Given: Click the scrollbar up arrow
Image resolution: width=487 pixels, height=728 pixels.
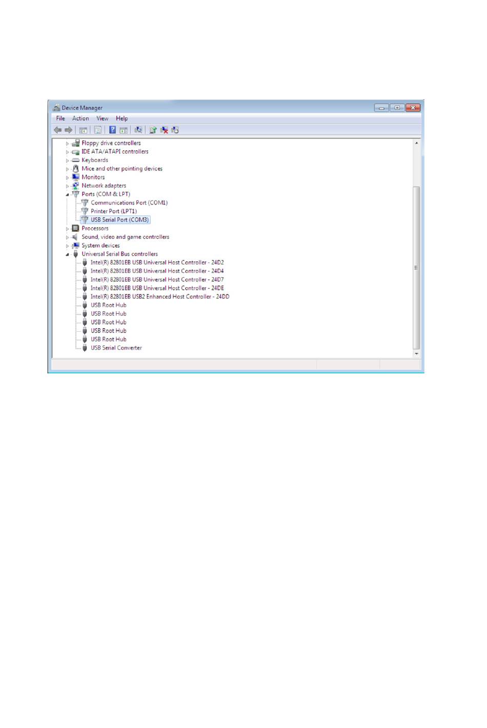Looking at the screenshot, I should [x=416, y=143].
